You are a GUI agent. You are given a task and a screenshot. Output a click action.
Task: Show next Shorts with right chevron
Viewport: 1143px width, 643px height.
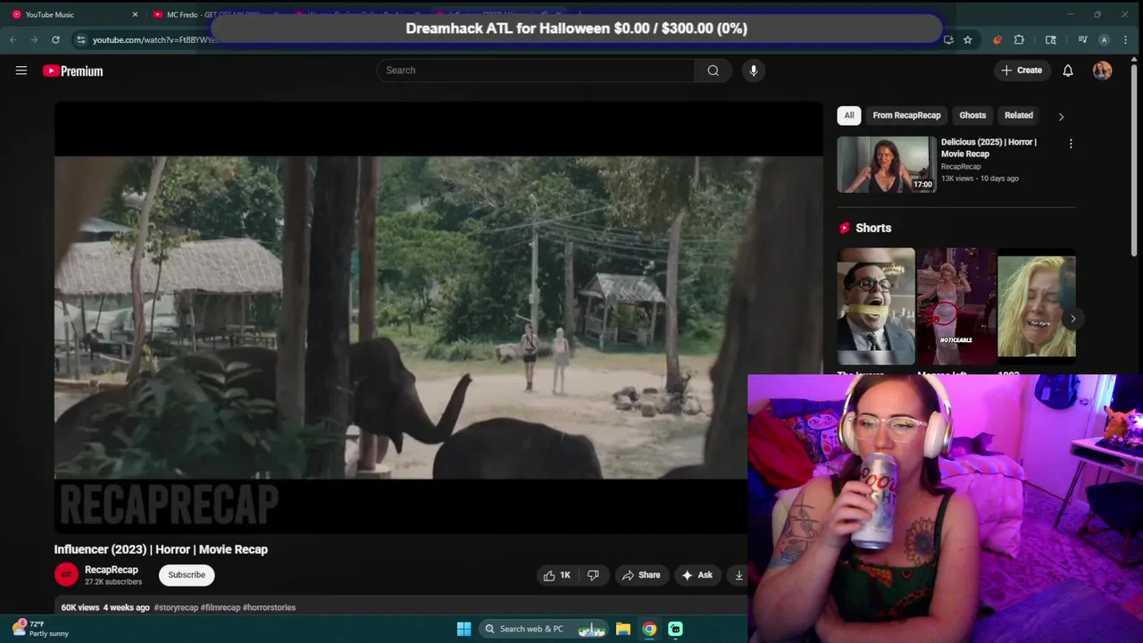coord(1072,319)
